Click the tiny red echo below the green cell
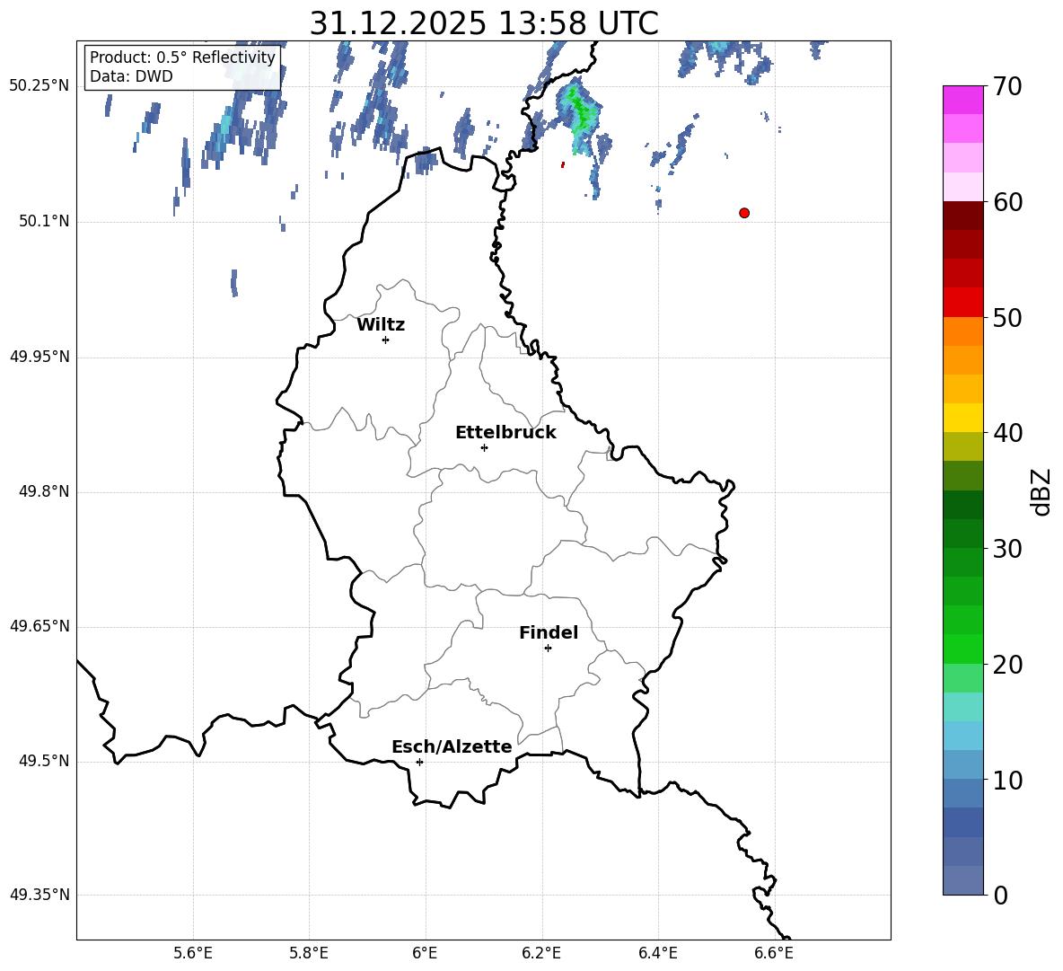 coord(563,164)
